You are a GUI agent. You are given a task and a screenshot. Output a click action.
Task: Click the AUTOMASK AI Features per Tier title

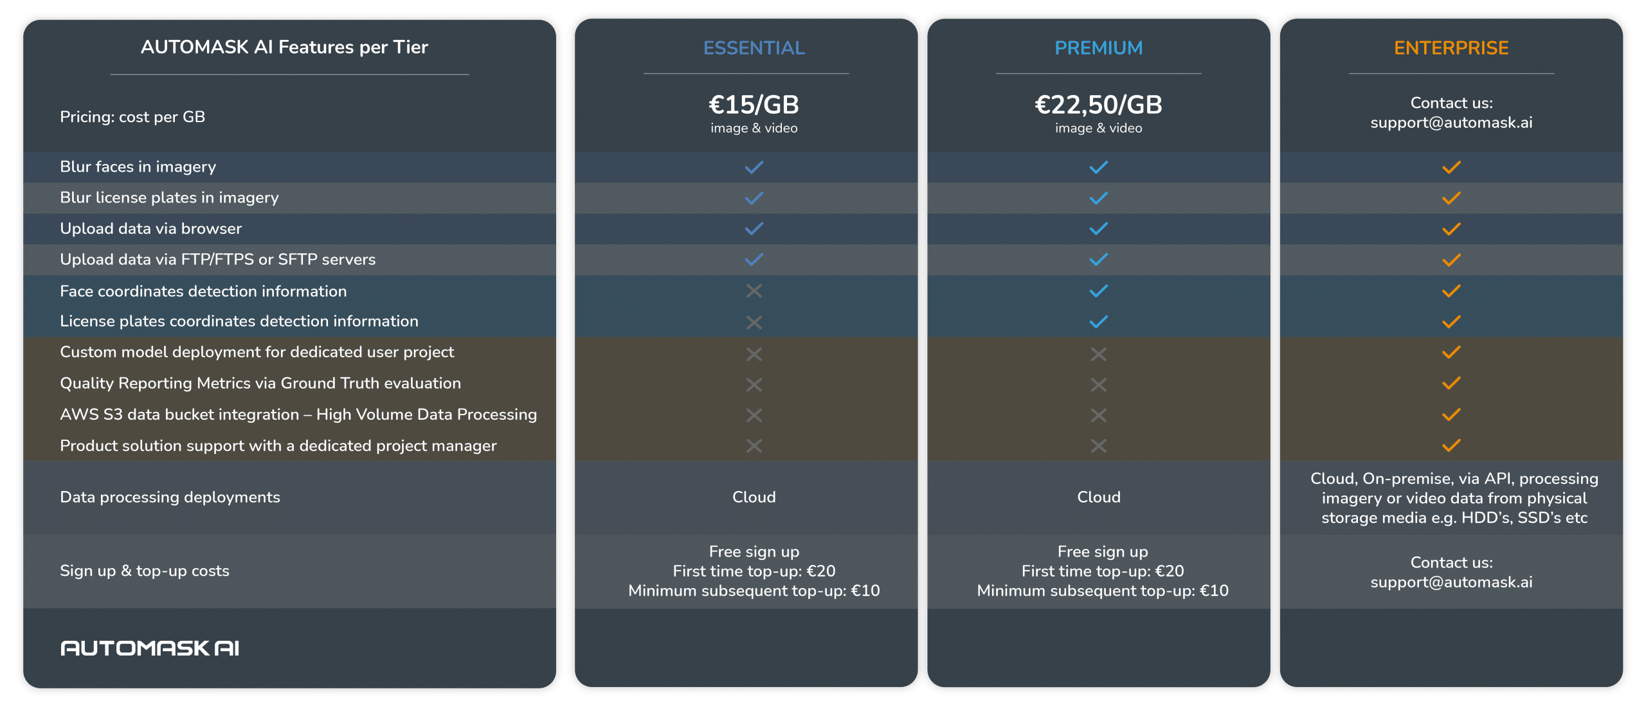[x=284, y=47]
